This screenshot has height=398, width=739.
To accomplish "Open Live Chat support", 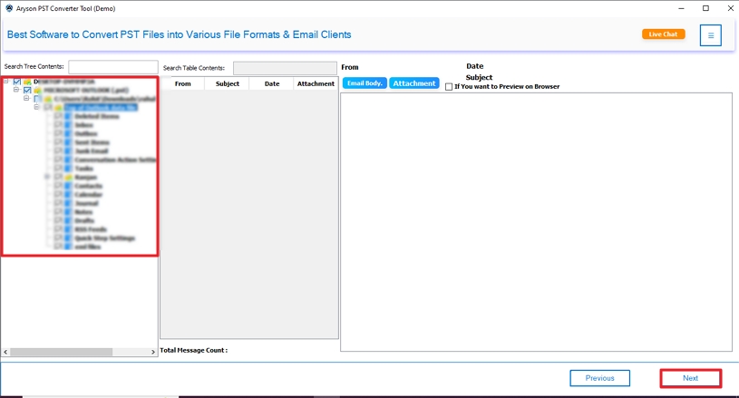I will pyautogui.click(x=663, y=34).
